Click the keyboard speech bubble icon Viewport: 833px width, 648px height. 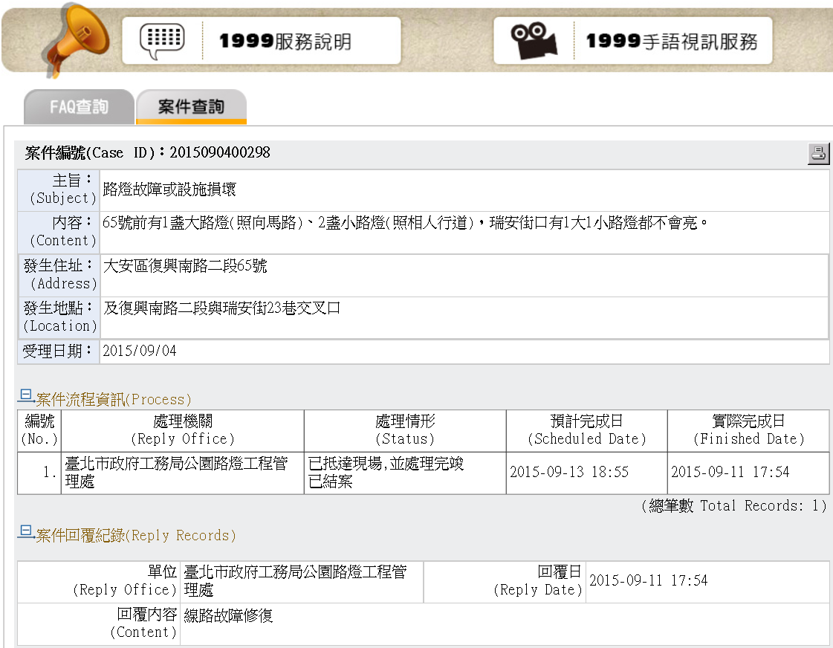tap(162, 41)
